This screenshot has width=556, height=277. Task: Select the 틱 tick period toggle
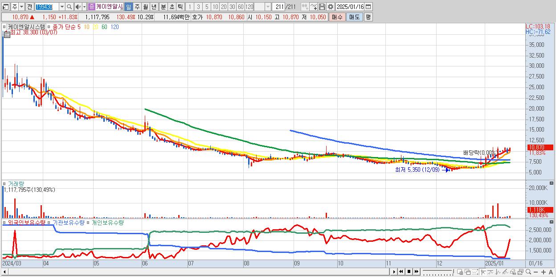tap(180, 7)
